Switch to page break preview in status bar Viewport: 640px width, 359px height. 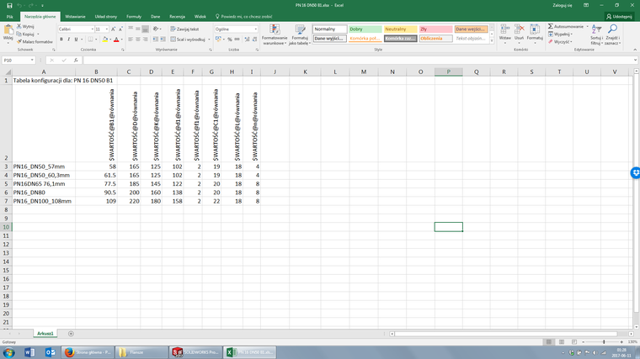coord(573,342)
